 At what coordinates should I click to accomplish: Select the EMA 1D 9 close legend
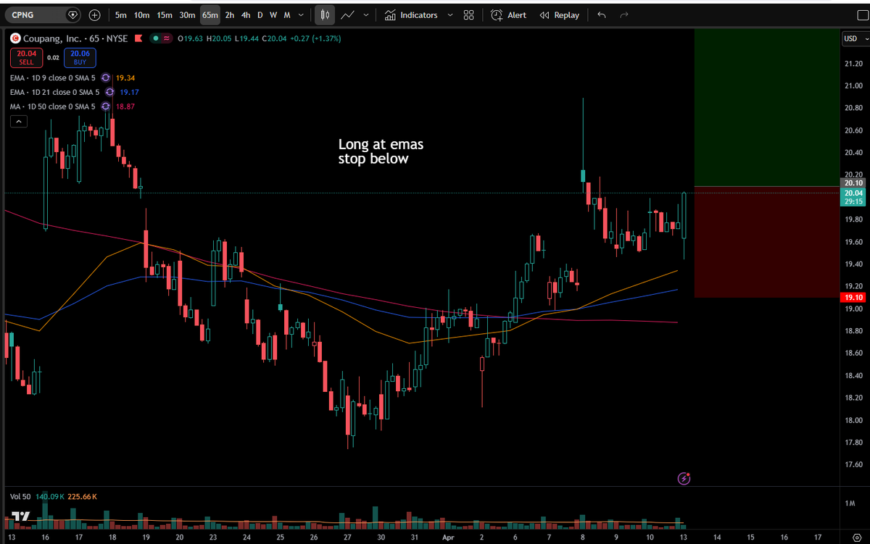52,78
